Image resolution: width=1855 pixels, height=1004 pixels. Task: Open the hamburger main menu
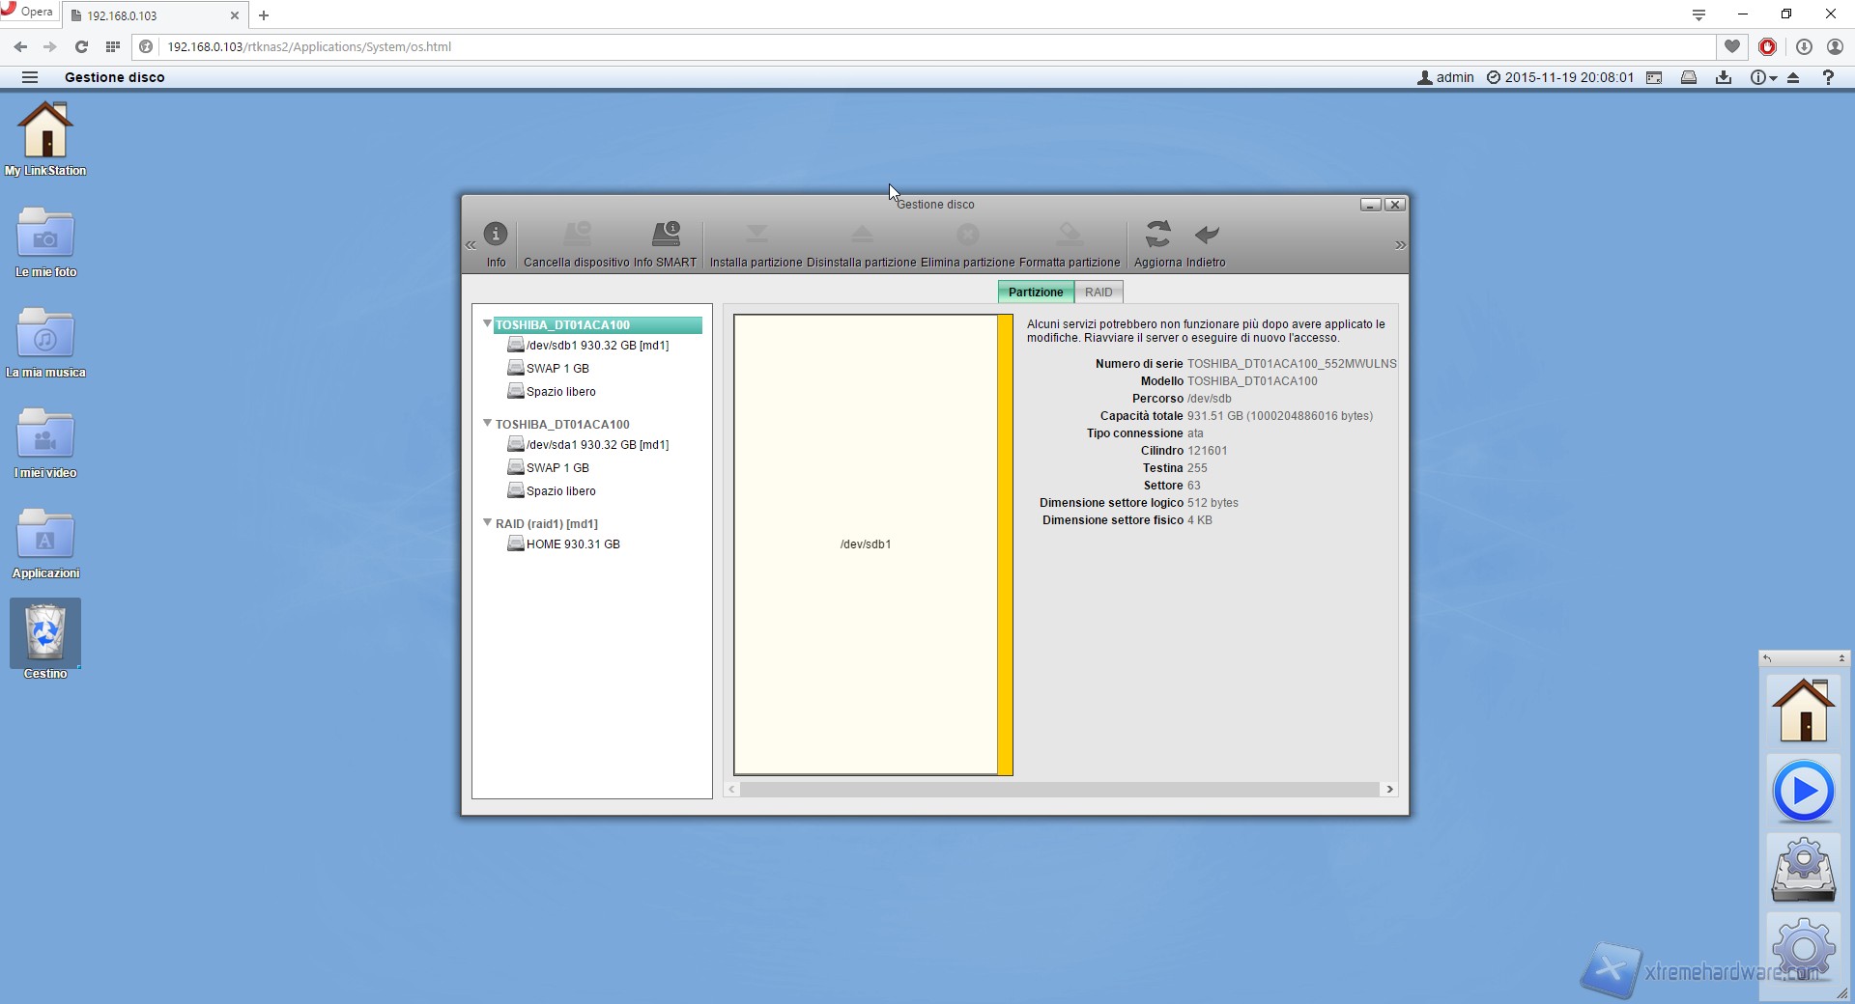pos(30,77)
